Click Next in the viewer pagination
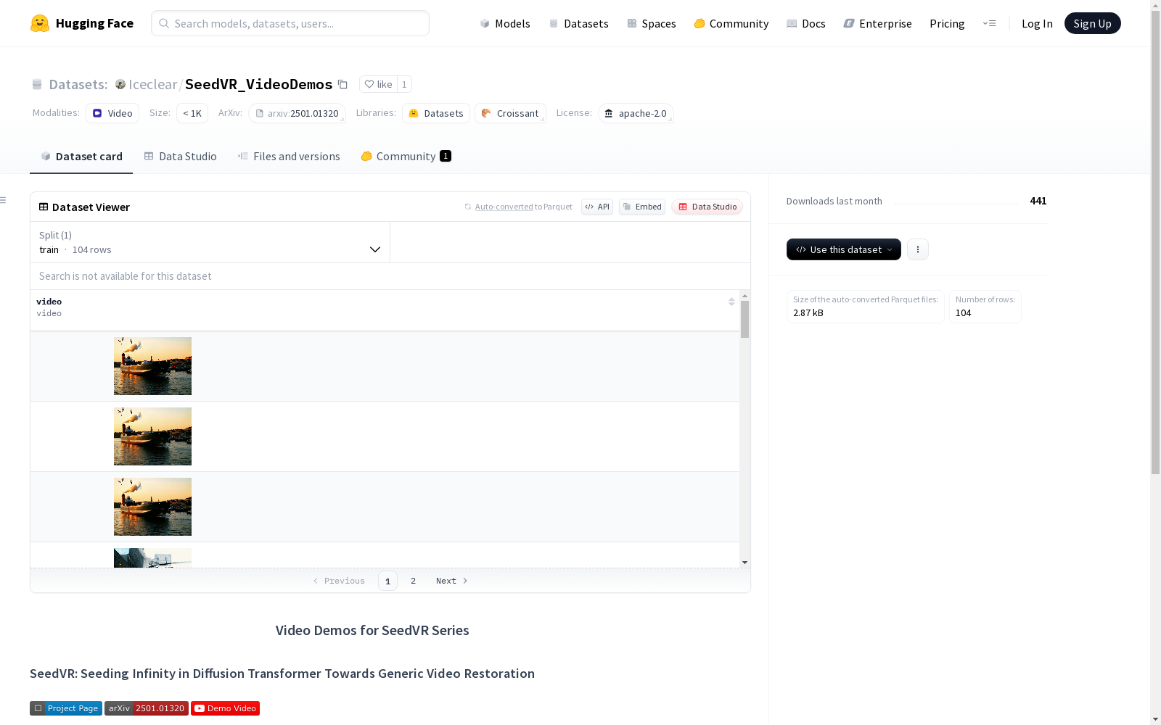The height and width of the screenshot is (725, 1161). coord(451,581)
